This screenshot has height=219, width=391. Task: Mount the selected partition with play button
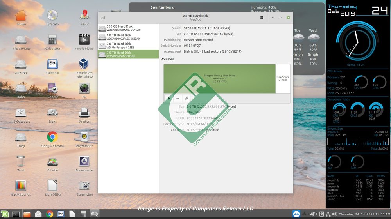(x=169, y=98)
